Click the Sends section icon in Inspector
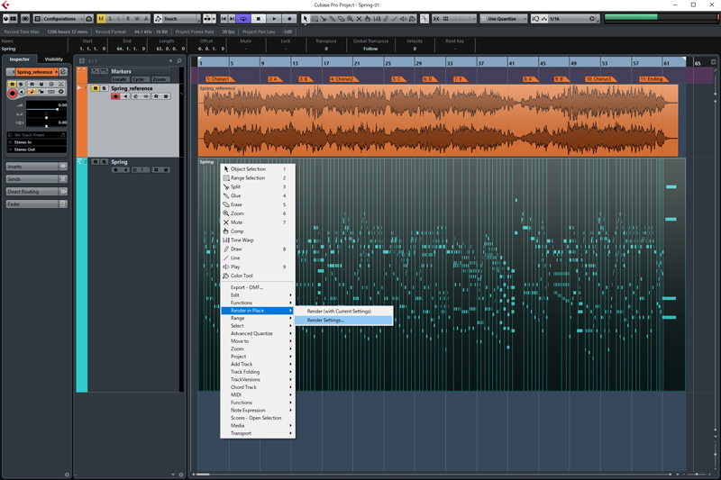Image resolution: width=721 pixels, height=480 pixels. [63, 178]
